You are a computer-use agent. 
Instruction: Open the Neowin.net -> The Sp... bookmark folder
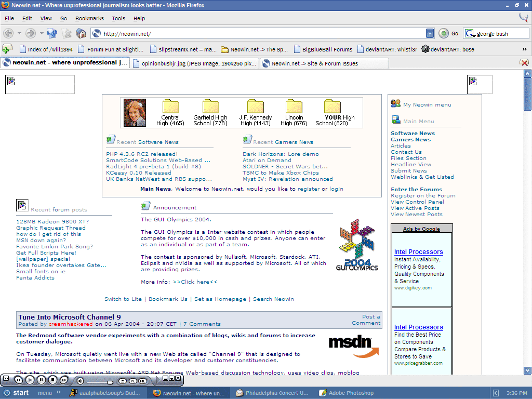point(254,49)
